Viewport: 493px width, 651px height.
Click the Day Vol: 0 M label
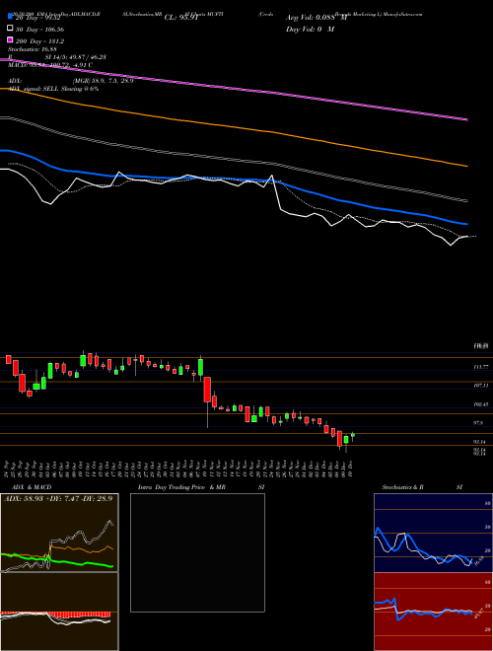point(310,29)
